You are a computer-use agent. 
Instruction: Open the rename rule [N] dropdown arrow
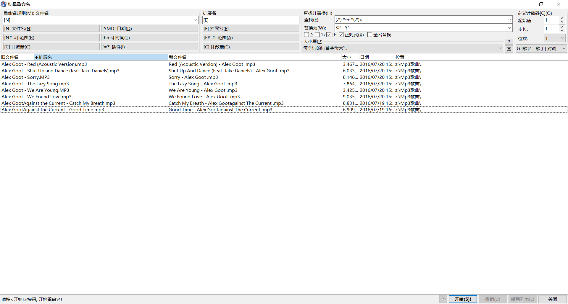point(195,20)
